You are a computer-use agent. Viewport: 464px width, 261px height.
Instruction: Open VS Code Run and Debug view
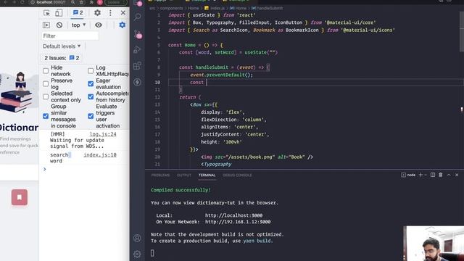click(x=137, y=50)
